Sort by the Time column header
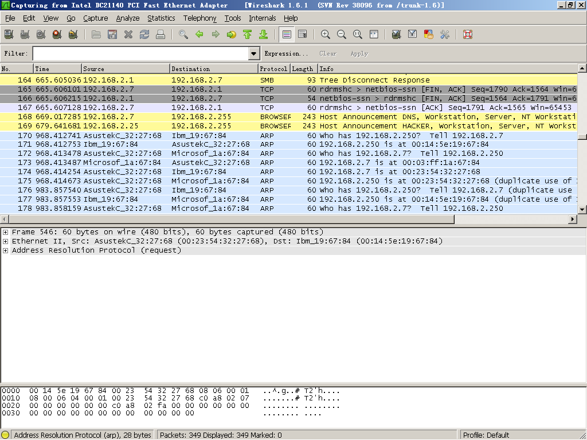 point(58,69)
